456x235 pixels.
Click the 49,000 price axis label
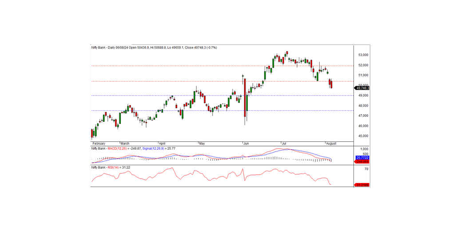(x=364, y=96)
